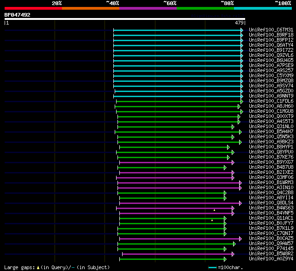Click the UniRef100_B4WS63 label
This screenshot has width=296, height=271.
coord(271,208)
